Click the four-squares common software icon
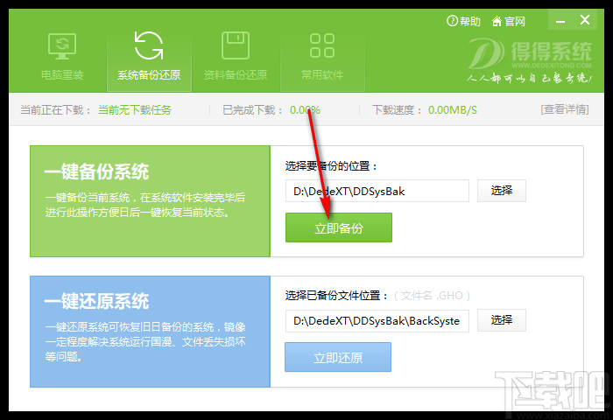The height and width of the screenshot is (420, 613). point(322,45)
